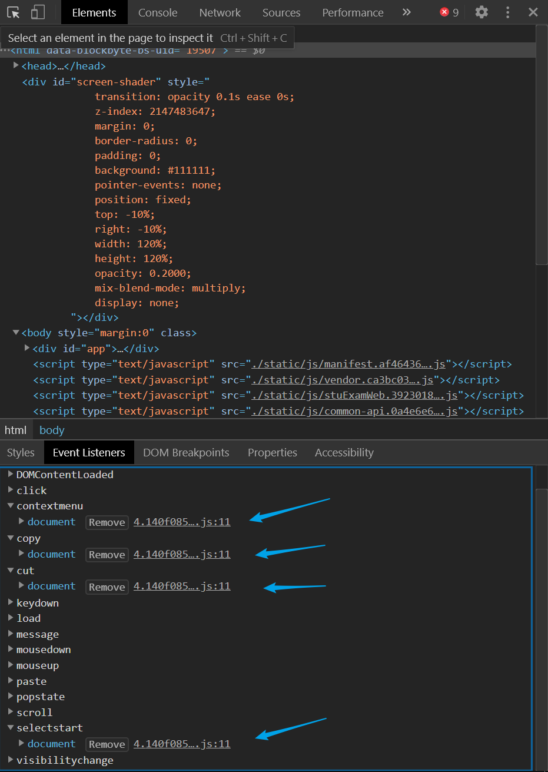Expand the head element node
The image size is (548, 772).
(x=16, y=65)
